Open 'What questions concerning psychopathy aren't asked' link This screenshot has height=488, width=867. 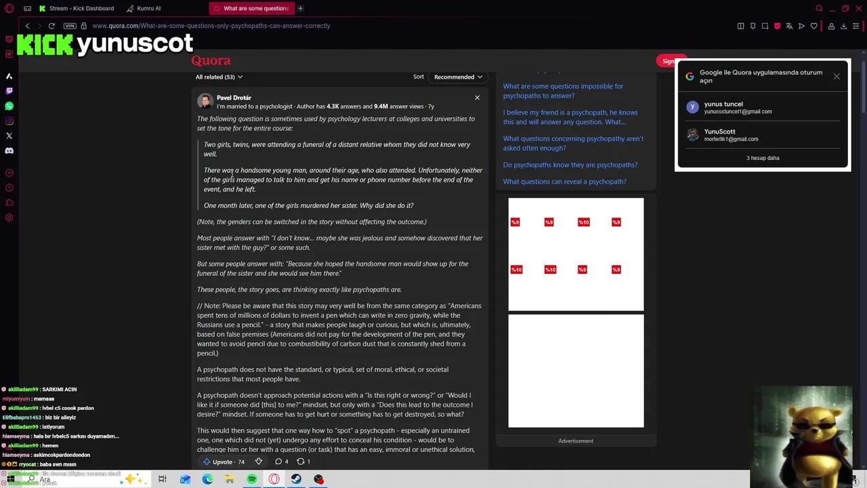pos(573,143)
